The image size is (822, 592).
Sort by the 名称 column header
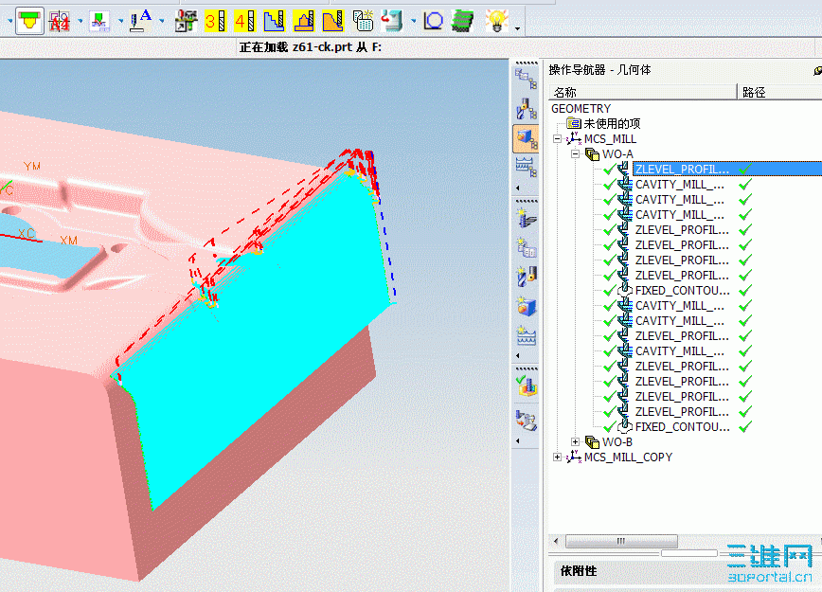(x=643, y=92)
